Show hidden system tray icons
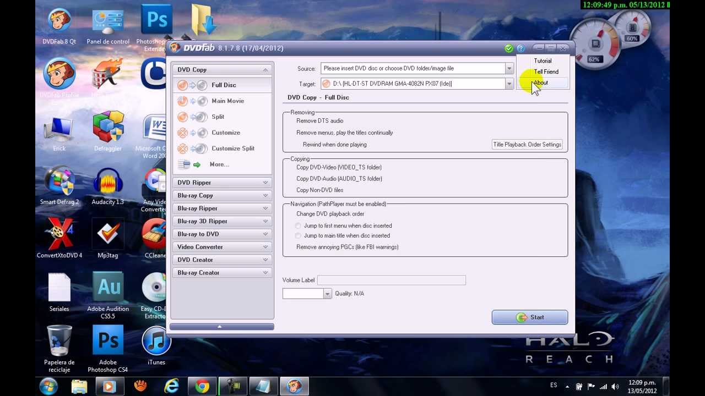 click(x=567, y=387)
